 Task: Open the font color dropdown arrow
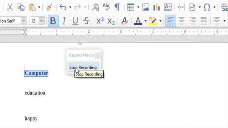point(145,21)
